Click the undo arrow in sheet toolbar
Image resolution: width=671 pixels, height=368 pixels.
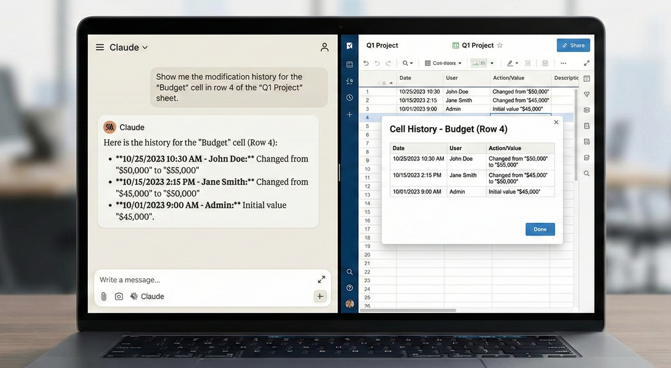366,63
